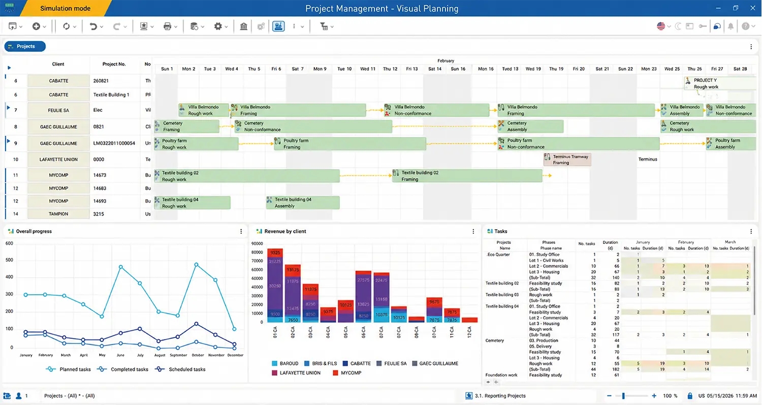Click the printer icon in toolbar
The height and width of the screenshot is (405, 762).
[167, 26]
